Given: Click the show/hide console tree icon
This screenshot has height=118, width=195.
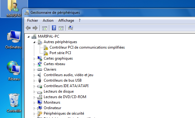Looking at the screenshot, I should [x=45, y=28].
